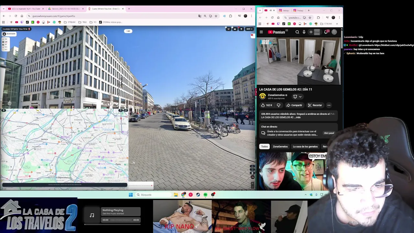Reload the YouTube page in the right browser

[x=272, y=17]
